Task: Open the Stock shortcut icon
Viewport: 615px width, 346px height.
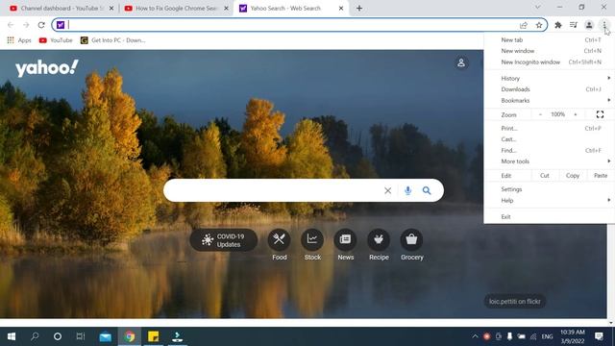Action: pos(312,239)
